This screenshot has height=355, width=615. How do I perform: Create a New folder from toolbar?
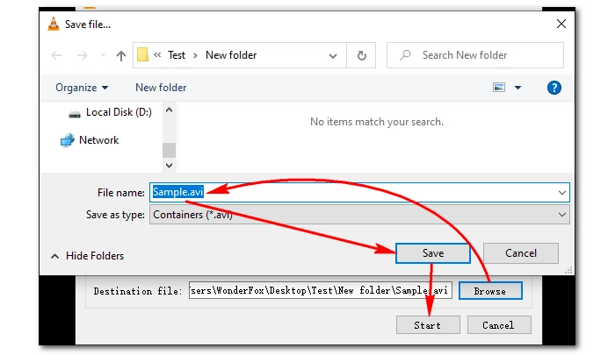(161, 88)
